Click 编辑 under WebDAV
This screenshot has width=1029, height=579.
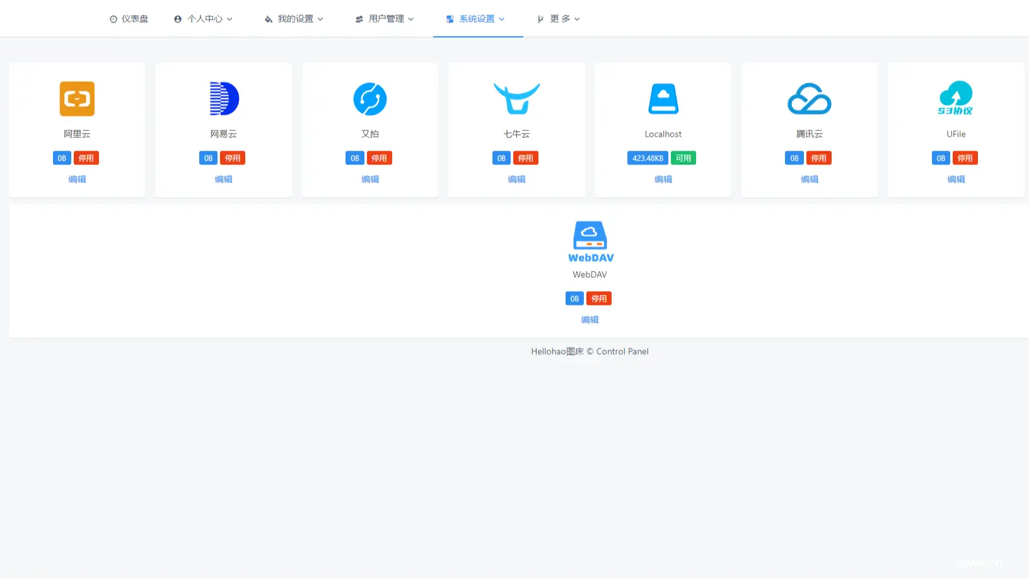(x=590, y=320)
